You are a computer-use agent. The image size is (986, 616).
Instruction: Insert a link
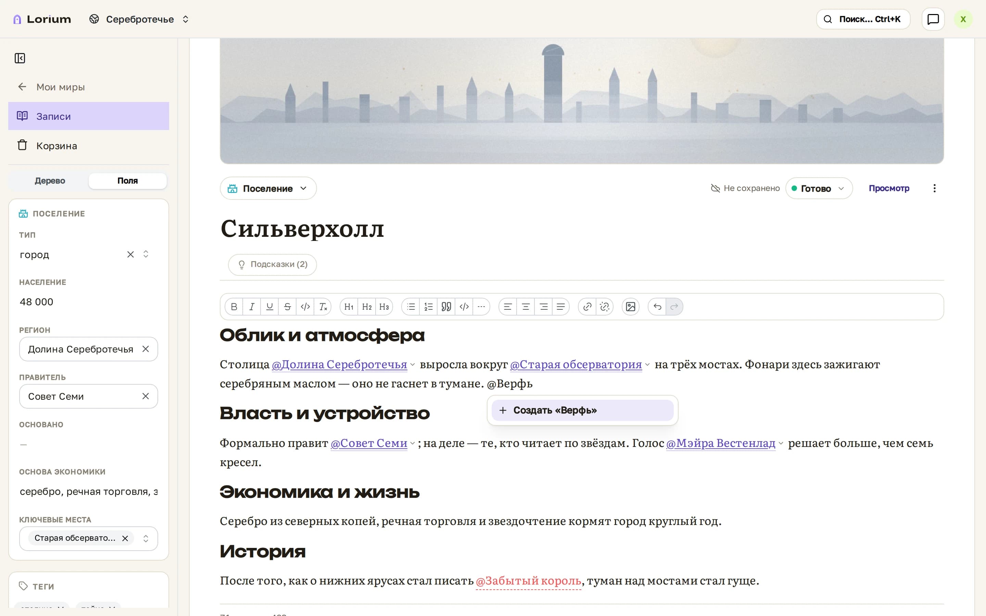[x=587, y=307]
